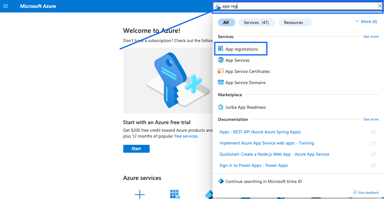Click the App Service Certificates icon
Screen dimensions: 384x199
[221, 71]
